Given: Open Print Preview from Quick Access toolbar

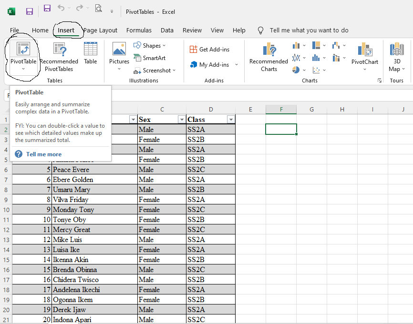Looking at the screenshot, I should click(x=99, y=8).
